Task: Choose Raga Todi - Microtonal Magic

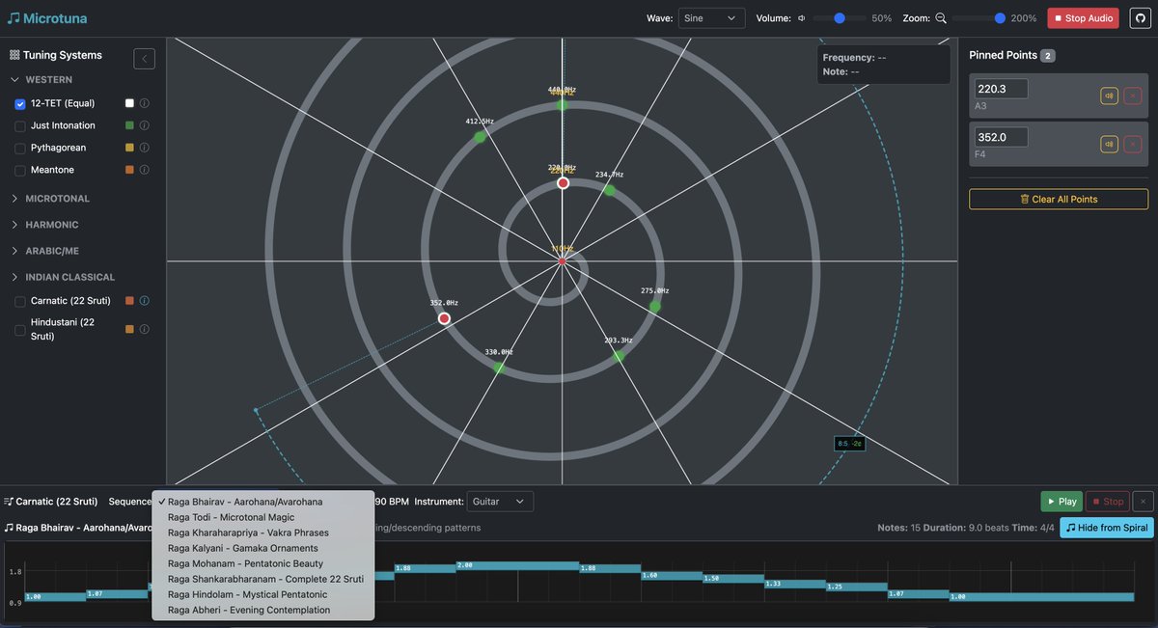Action: pos(262,517)
